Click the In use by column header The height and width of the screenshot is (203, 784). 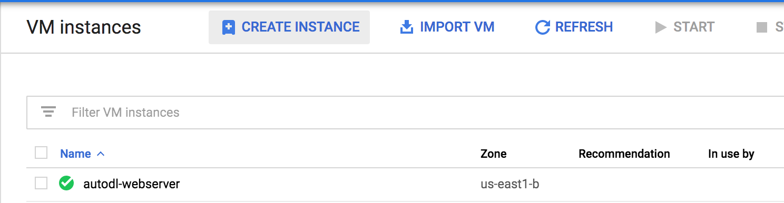731,154
